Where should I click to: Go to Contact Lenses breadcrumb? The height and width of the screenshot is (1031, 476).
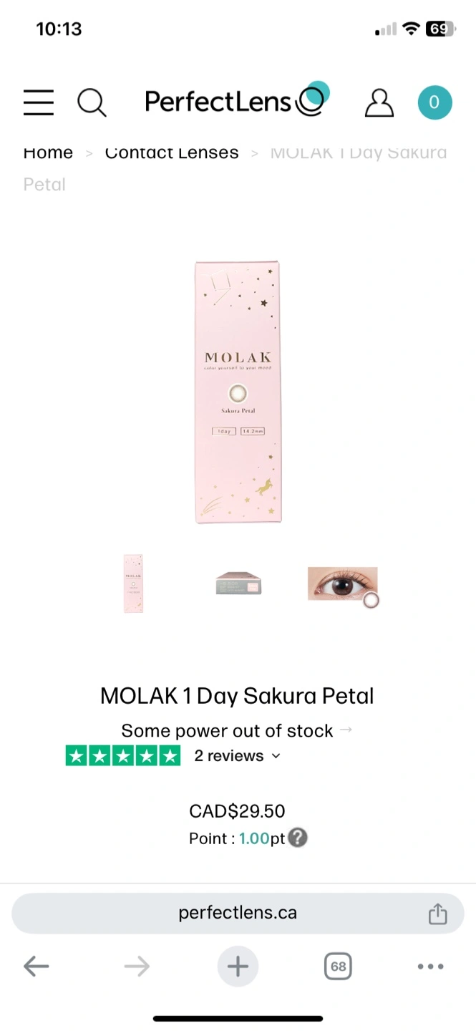172,153
